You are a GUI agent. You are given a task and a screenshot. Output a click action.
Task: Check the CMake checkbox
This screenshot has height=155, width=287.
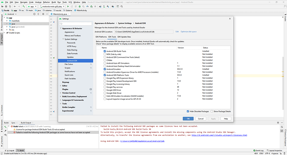click(105, 60)
